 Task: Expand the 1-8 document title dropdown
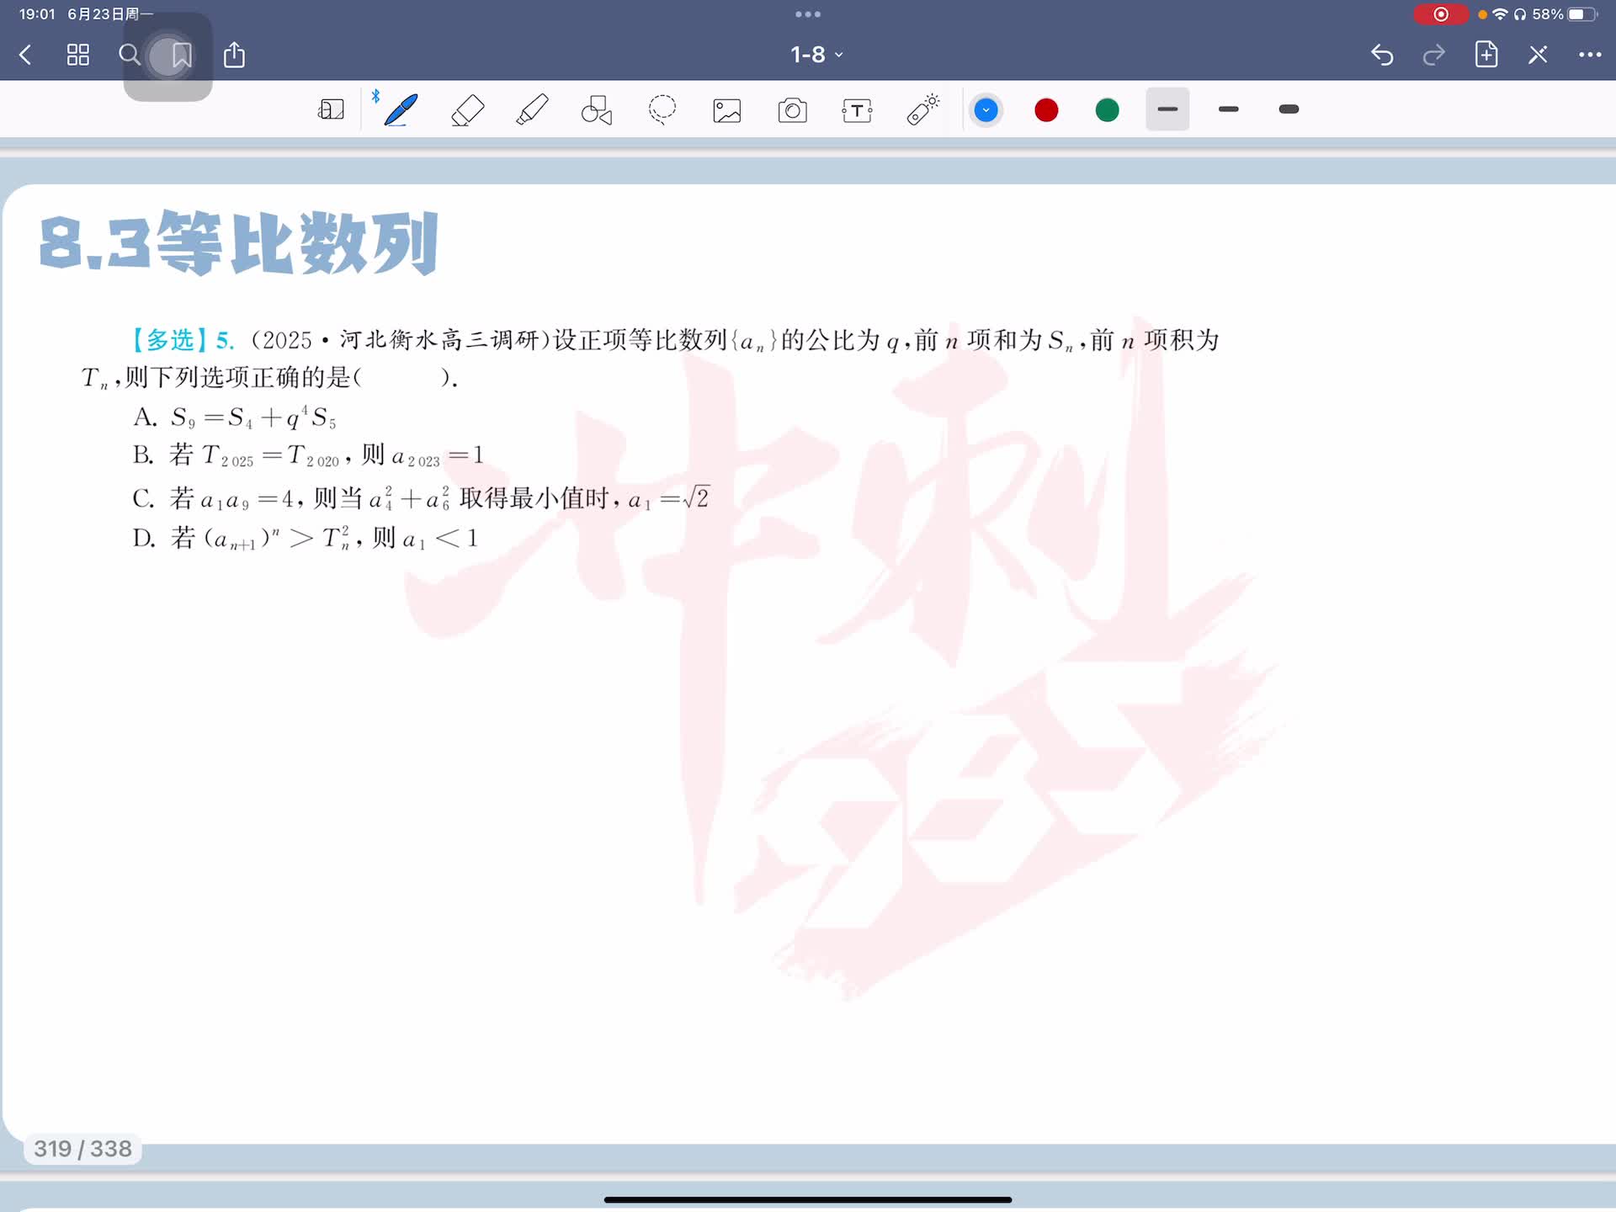pyautogui.click(x=816, y=56)
